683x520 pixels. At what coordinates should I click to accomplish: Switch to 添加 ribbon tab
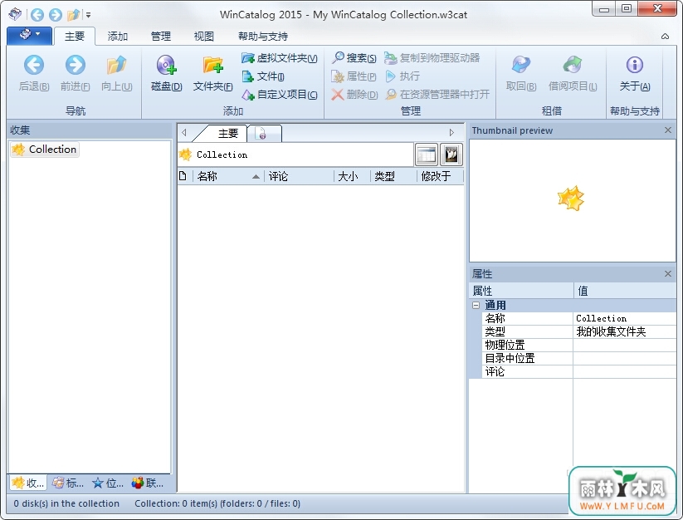point(118,37)
